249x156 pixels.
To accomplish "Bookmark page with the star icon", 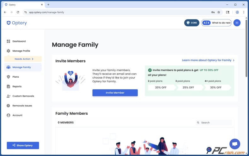I will 219,12.
